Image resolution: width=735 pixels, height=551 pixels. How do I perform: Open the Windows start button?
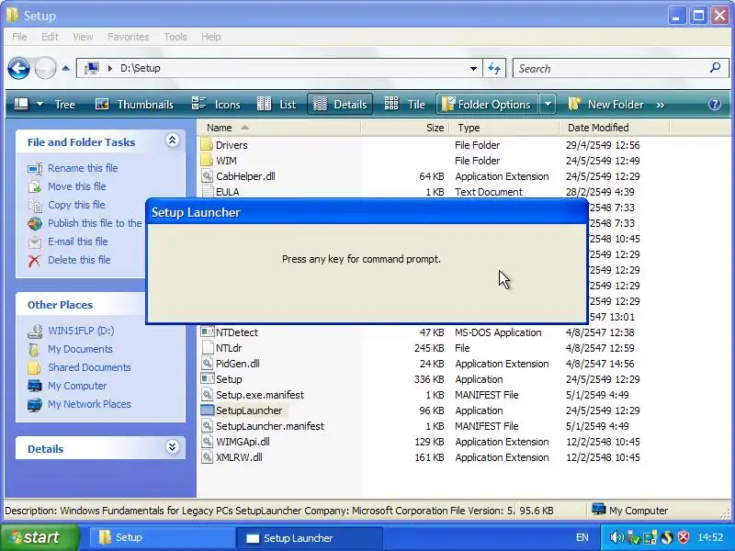tap(40, 537)
